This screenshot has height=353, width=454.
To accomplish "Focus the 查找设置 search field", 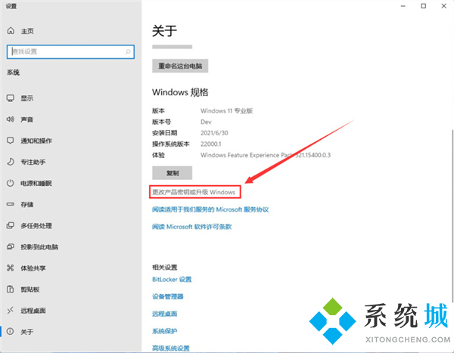I will 70,52.
